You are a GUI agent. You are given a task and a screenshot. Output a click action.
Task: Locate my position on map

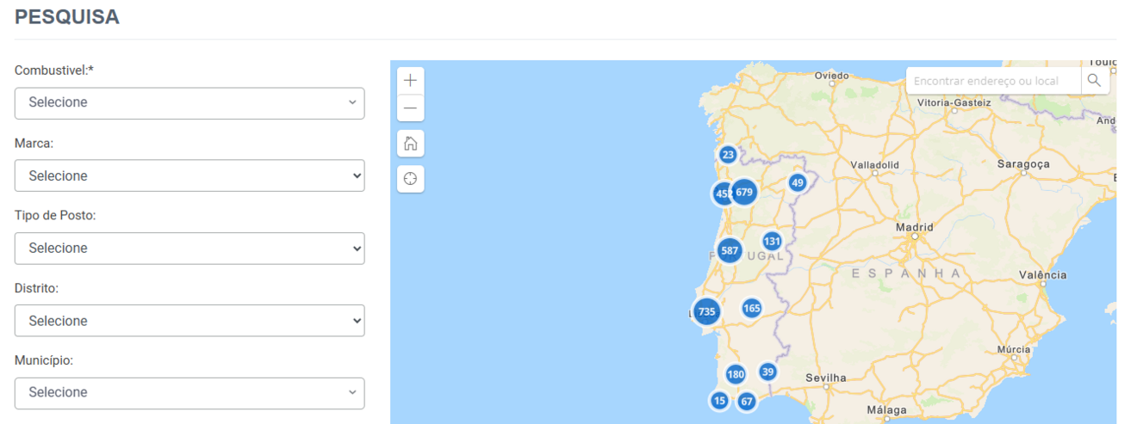(410, 179)
